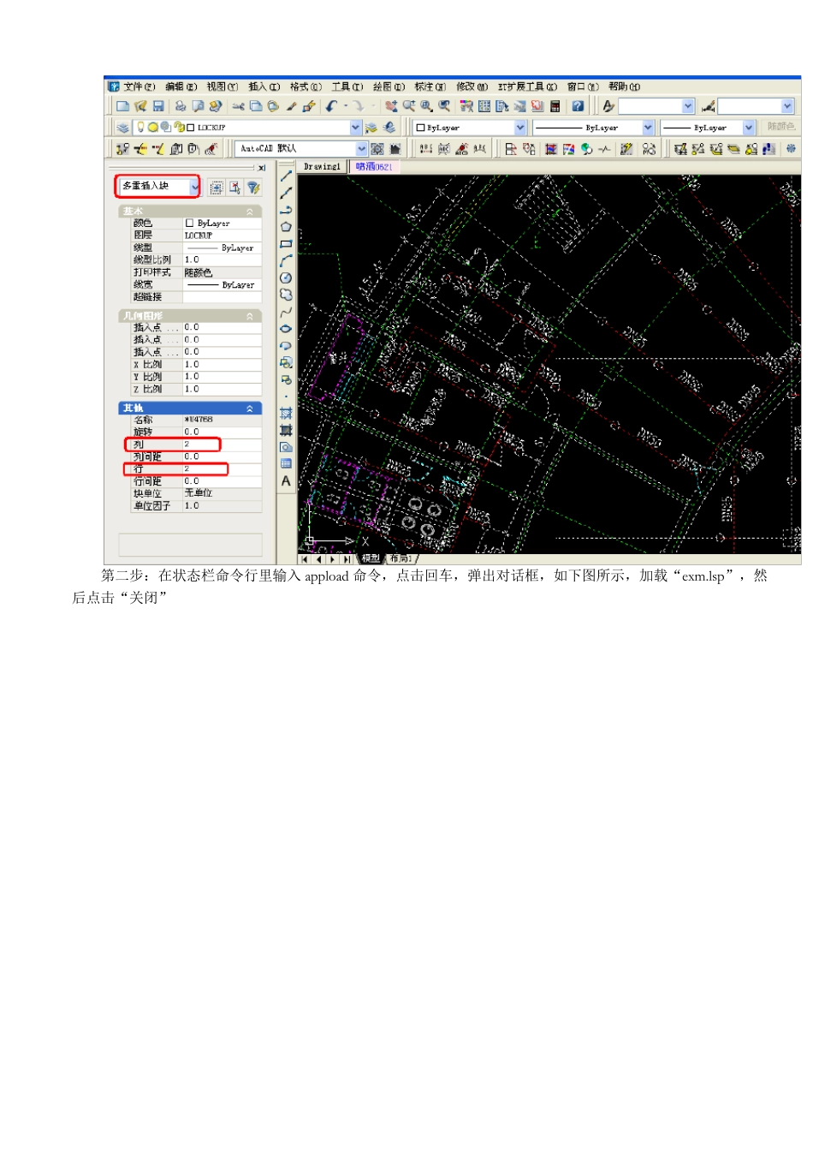Close the properties palette
The width and height of the screenshot is (813, 1151).
pyautogui.click(x=262, y=168)
